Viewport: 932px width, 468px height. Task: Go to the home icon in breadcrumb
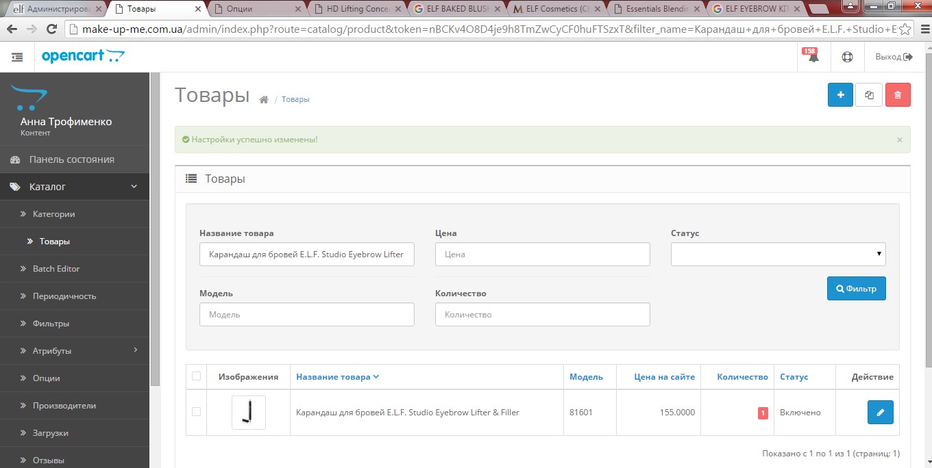click(264, 100)
